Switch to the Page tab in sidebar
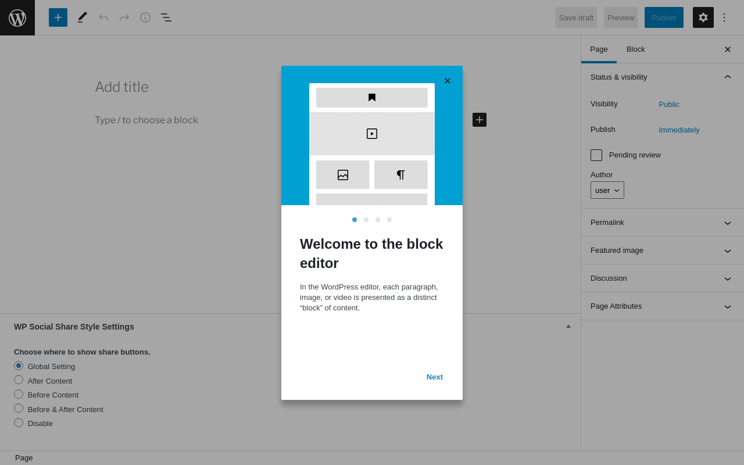 pos(599,49)
